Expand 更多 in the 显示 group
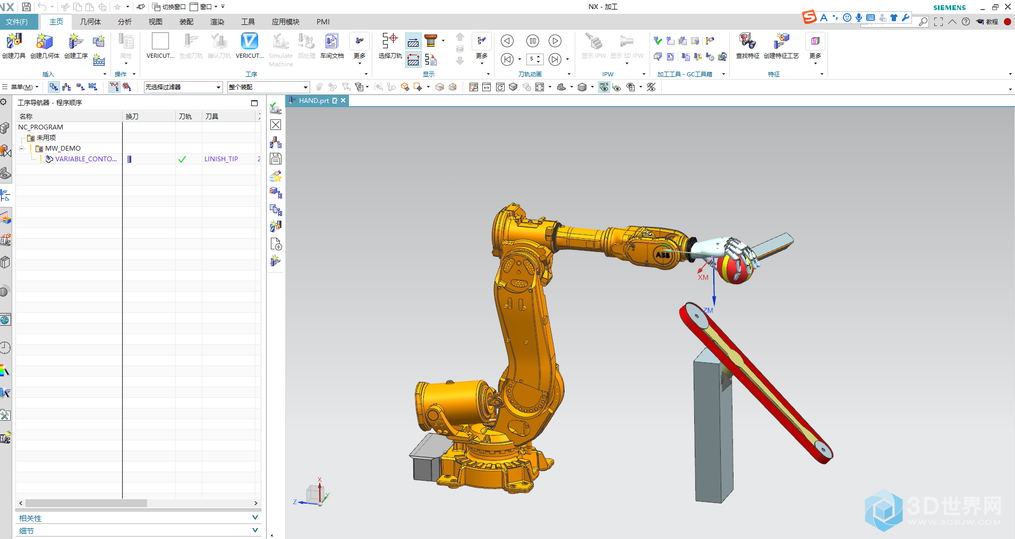The image size is (1015, 539). (482, 49)
